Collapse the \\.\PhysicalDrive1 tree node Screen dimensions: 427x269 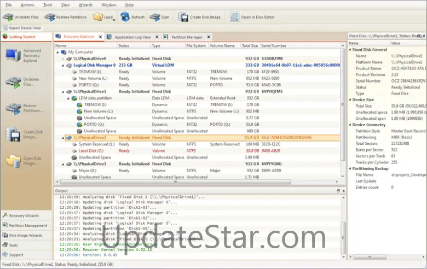(x=62, y=92)
